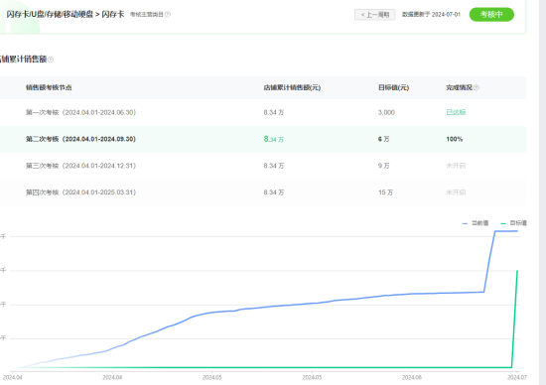The height and width of the screenshot is (385, 546).
Task: Click the green highlighted 8.34 万 sales value
Action: (x=274, y=139)
